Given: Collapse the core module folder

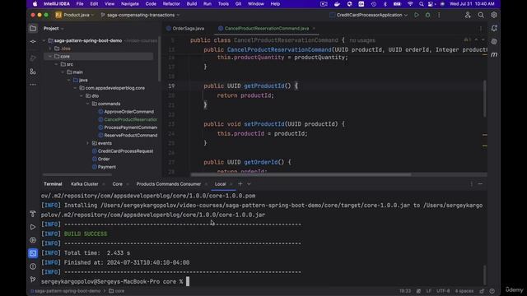Looking at the screenshot, I should click(50, 57).
